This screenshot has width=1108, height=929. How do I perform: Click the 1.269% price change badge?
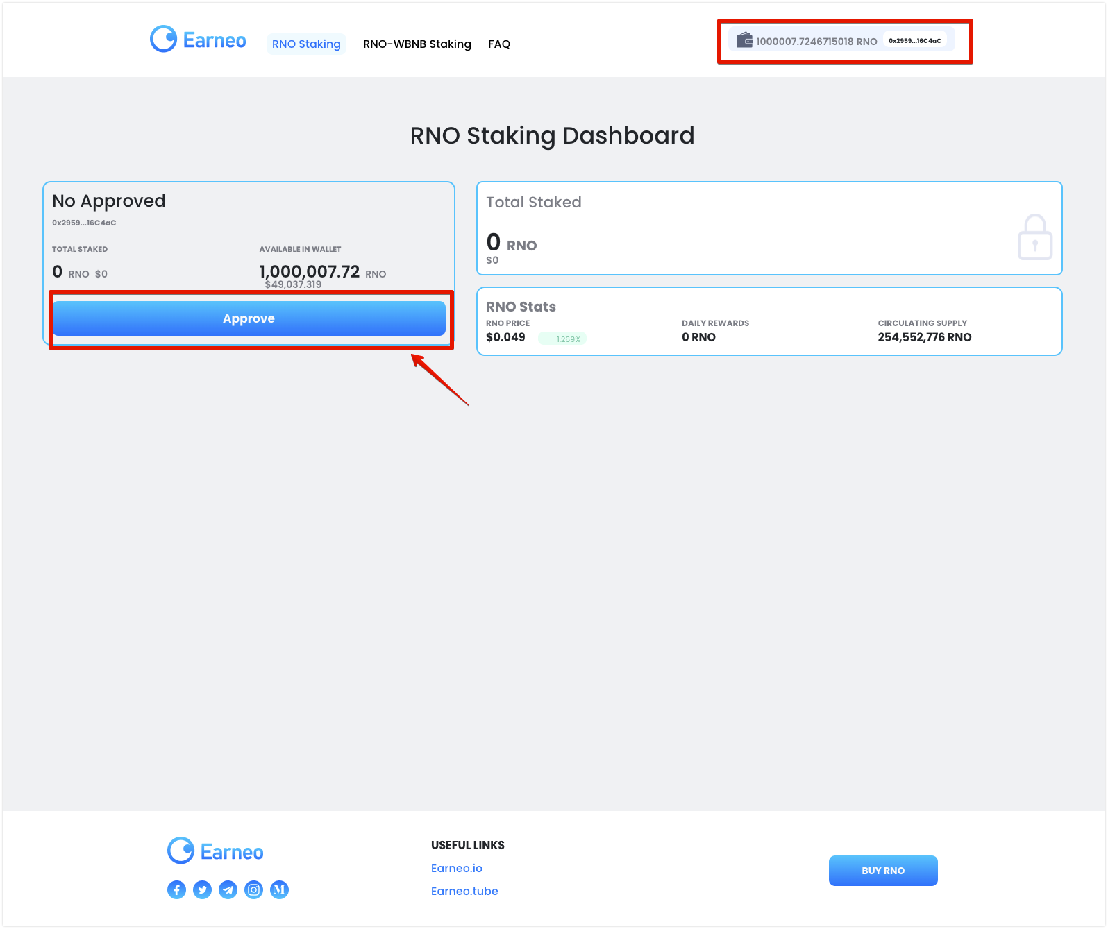[563, 339]
